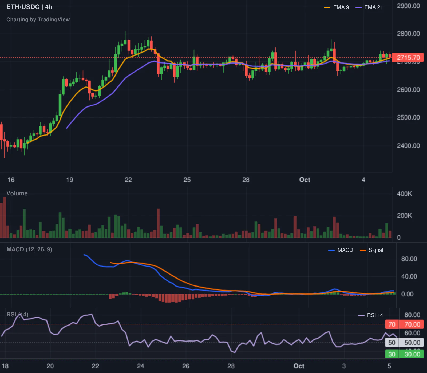Click the 200K volume axis label
427x373 pixels.
click(x=404, y=216)
